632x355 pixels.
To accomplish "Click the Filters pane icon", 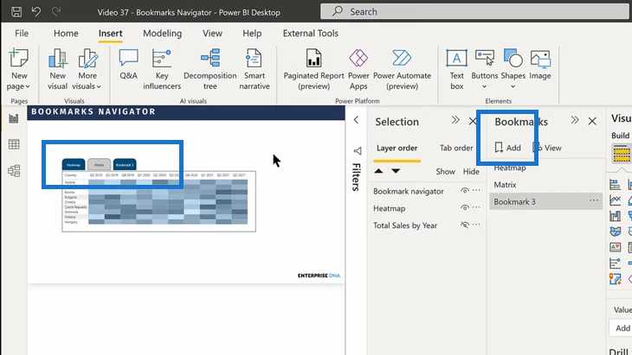I will pyautogui.click(x=357, y=151).
